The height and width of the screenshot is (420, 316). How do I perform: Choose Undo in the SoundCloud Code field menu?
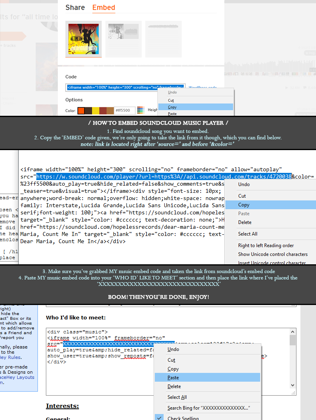(x=196, y=92)
